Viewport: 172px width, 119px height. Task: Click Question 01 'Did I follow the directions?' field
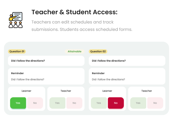(x=46, y=61)
